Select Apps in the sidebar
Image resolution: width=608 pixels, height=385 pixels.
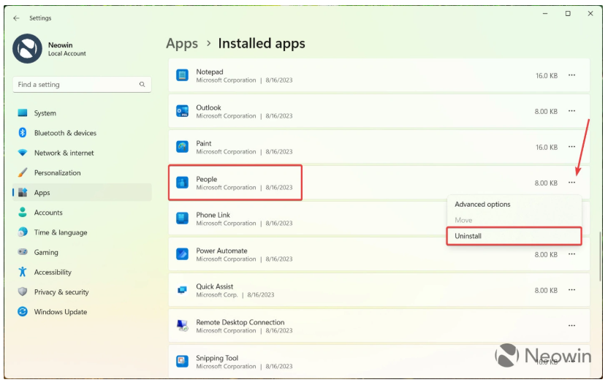pos(82,193)
